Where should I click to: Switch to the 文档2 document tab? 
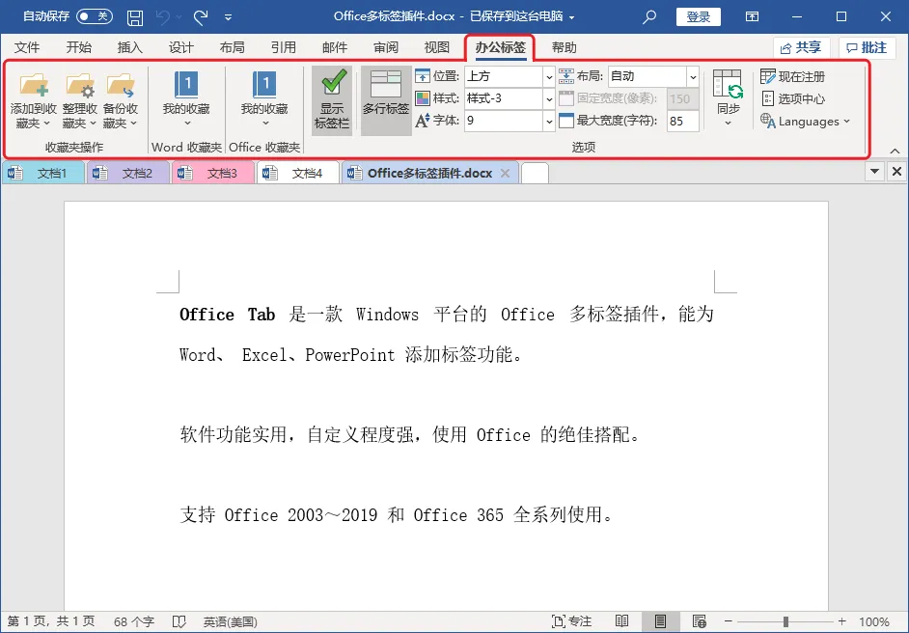(x=128, y=173)
